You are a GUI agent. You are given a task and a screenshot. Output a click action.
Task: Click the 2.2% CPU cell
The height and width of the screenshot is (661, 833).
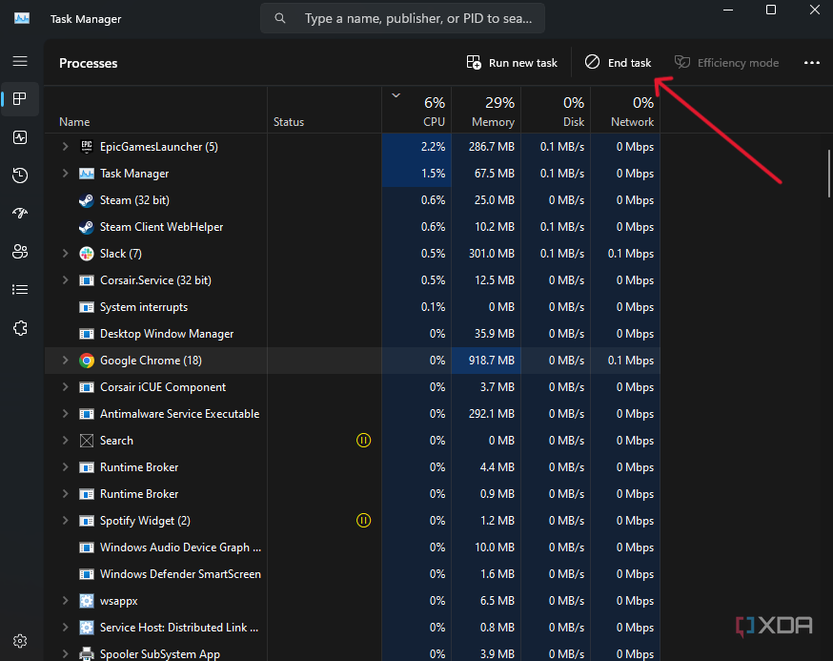(417, 147)
